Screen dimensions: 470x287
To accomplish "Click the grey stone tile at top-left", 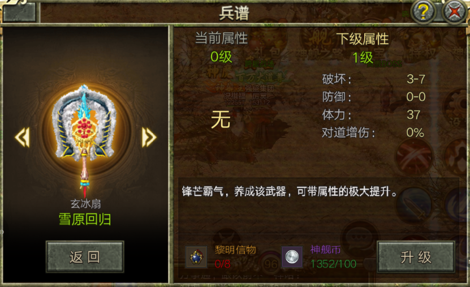I will coord(20,12).
